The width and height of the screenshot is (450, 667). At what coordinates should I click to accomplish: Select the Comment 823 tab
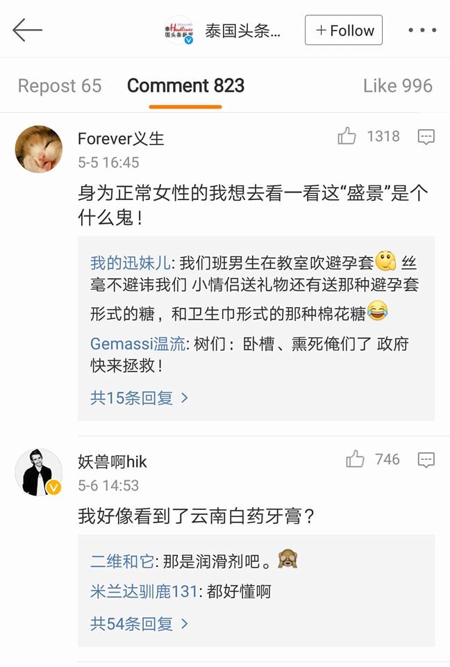[185, 86]
